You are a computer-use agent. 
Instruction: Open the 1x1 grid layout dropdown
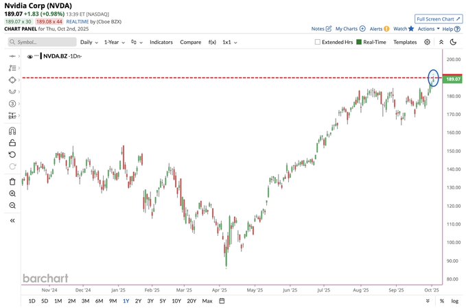click(230, 42)
